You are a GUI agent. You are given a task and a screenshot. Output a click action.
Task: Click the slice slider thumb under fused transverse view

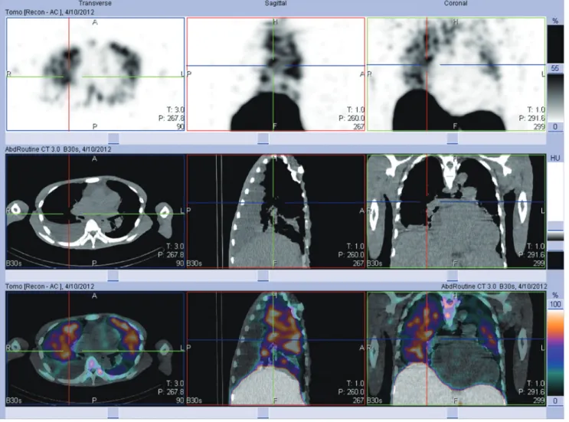point(113,413)
